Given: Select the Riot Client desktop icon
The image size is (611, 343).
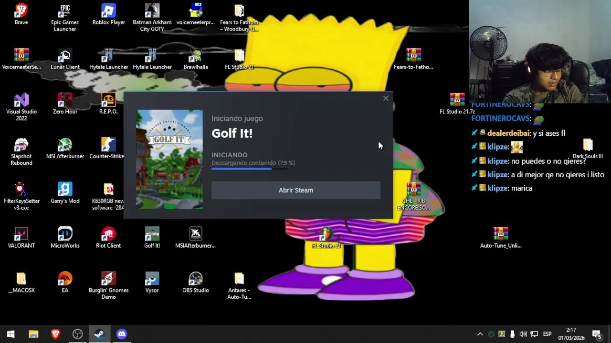Looking at the screenshot, I should pos(108,238).
